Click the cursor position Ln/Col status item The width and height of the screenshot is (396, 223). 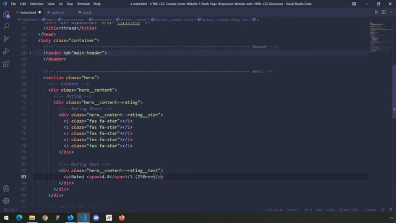tap(273, 210)
